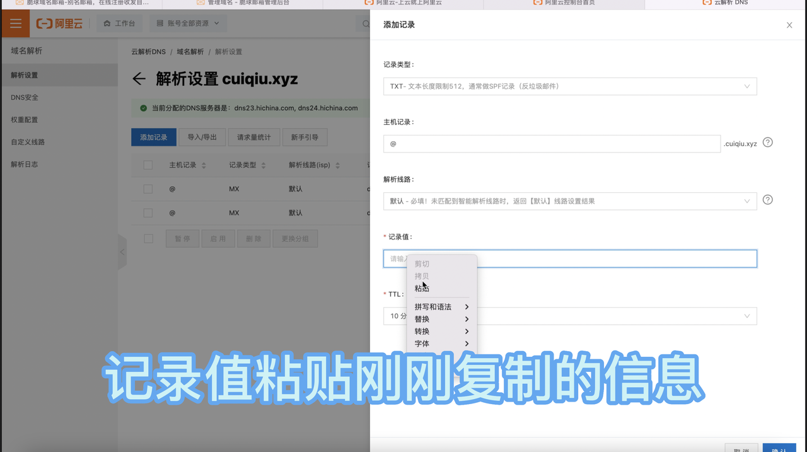Expand the 账号全部资源 dropdown
This screenshot has width=807, height=452.
[x=188, y=23]
